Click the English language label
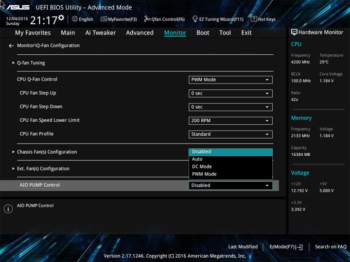The height and width of the screenshot is (262, 350). coord(86,19)
